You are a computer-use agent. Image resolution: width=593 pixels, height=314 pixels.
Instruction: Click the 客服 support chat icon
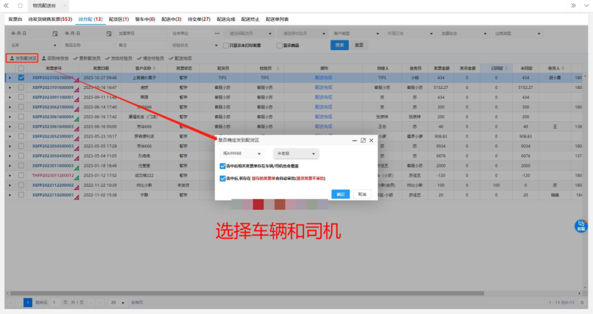coord(581,225)
